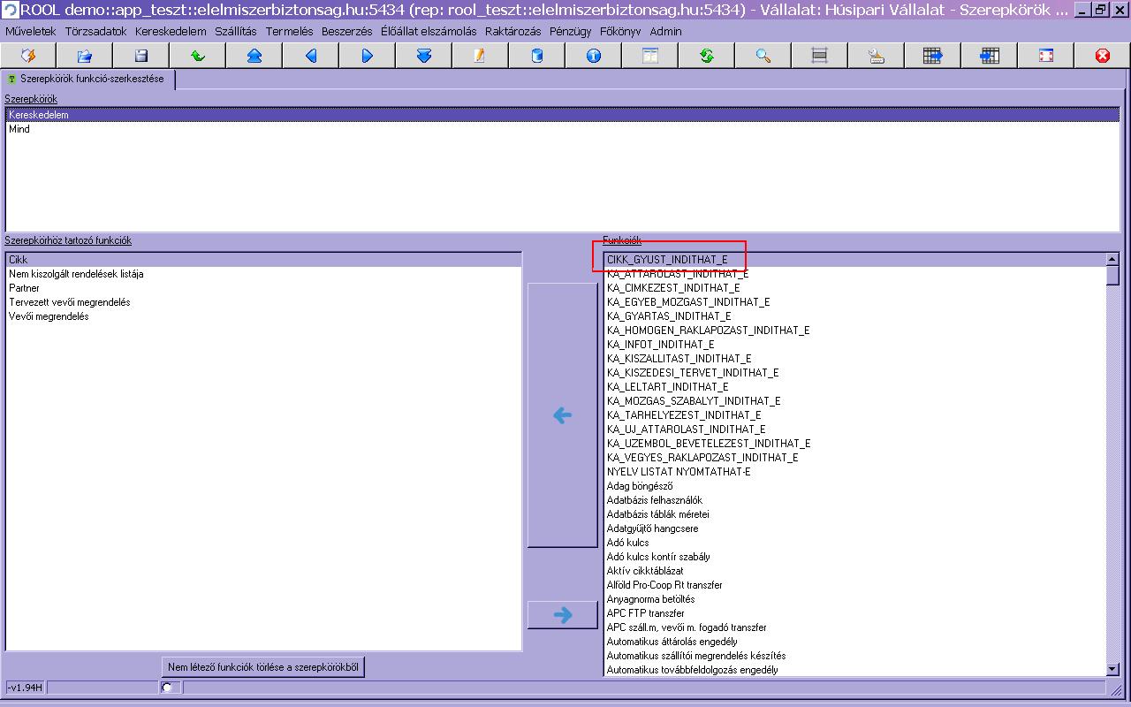The image size is (1131, 707).
Task: Select the Mind role row
Action: [563, 129]
